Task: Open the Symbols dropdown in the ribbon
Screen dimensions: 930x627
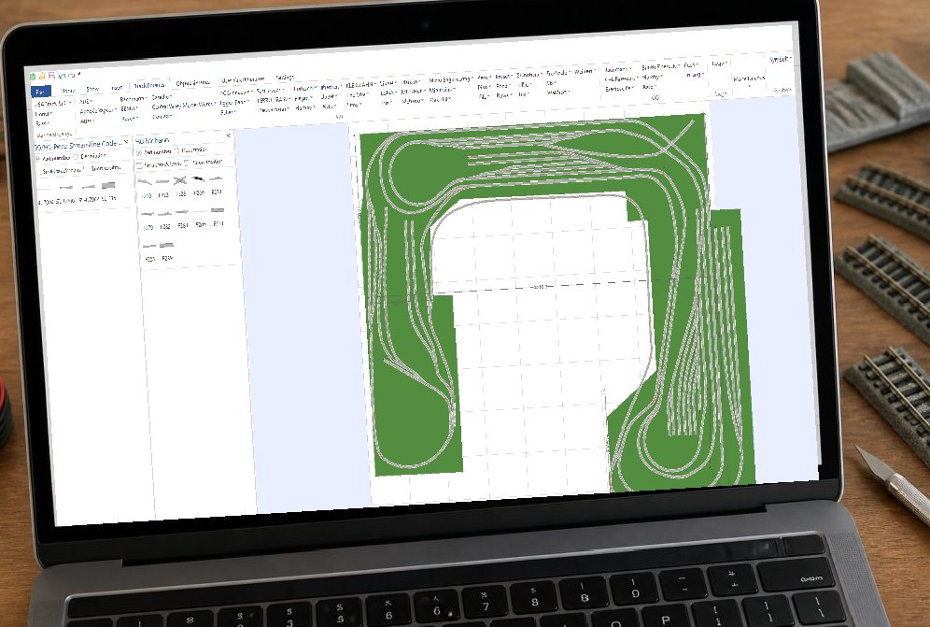Action: pyautogui.click(x=782, y=60)
